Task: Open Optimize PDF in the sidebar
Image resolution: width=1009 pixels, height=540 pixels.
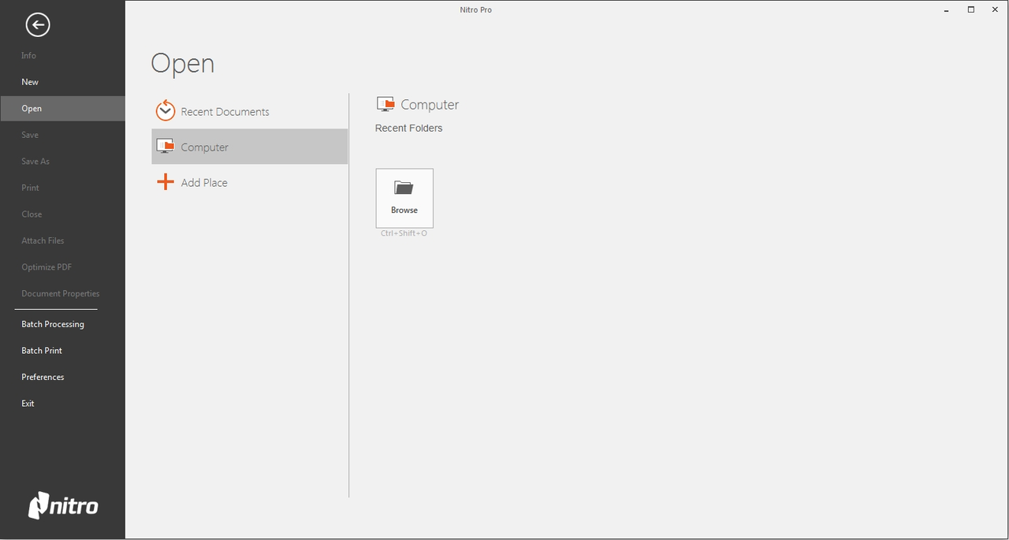Action: (47, 267)
